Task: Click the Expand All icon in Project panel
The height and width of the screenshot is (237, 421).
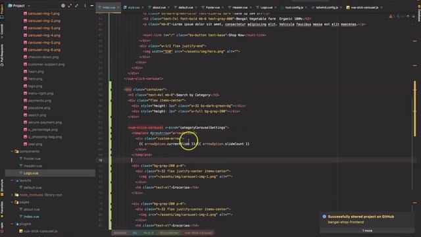Action: point(70,5)
